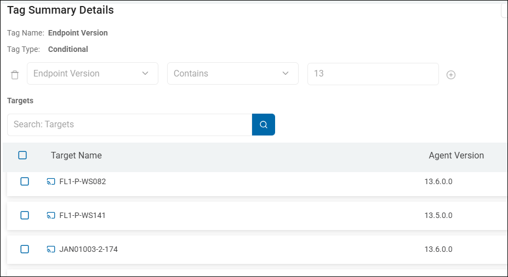
Task: Toggle the select-all targets checkbox
Action: click(x=22, y=155)
